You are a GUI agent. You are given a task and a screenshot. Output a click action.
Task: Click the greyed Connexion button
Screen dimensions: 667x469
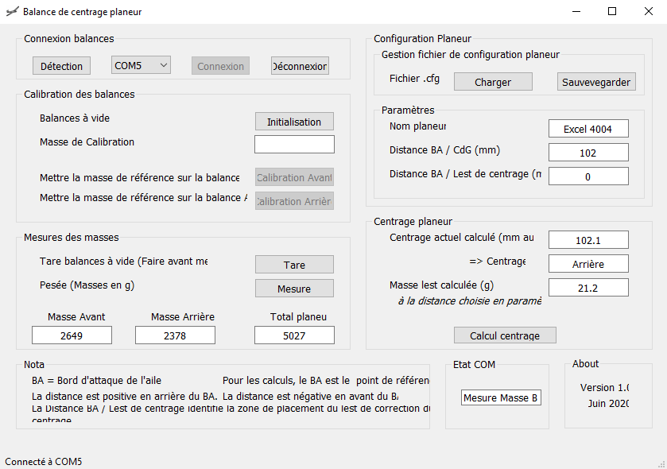pyautogui.click(x=220, y=66)
